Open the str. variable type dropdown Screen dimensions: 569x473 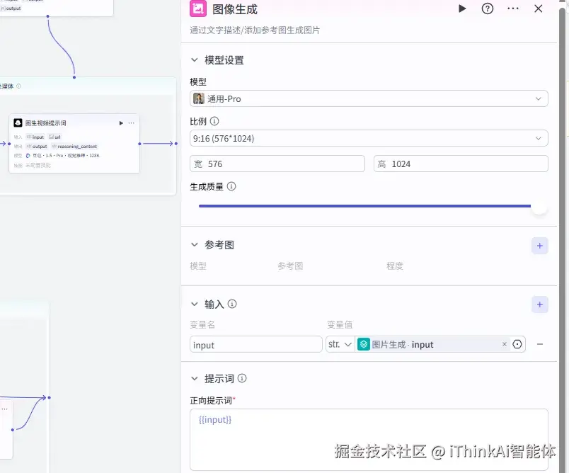click(339, 344)
